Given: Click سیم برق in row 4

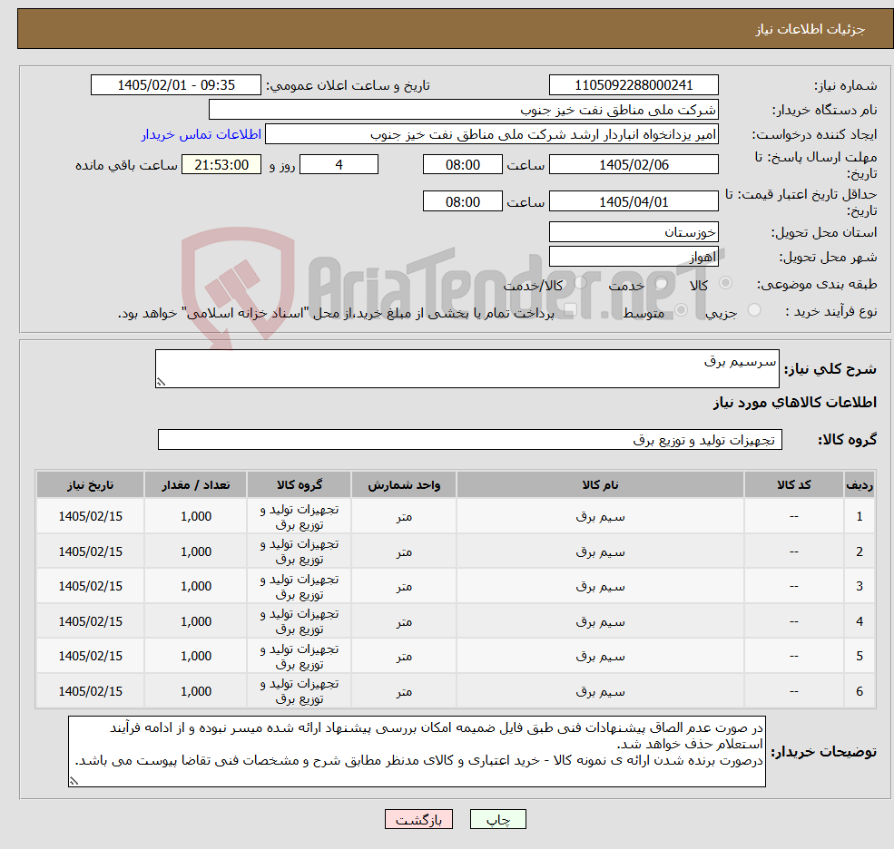Looking at the screenshot, I should point(600,621).
